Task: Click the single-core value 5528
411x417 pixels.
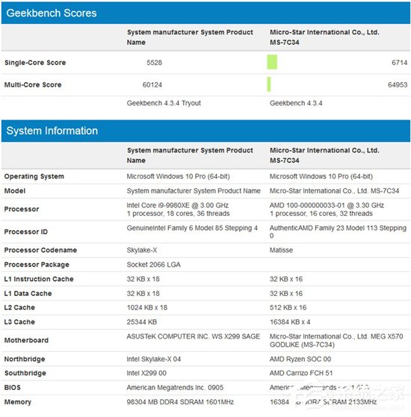Action: tap(154, 63)
